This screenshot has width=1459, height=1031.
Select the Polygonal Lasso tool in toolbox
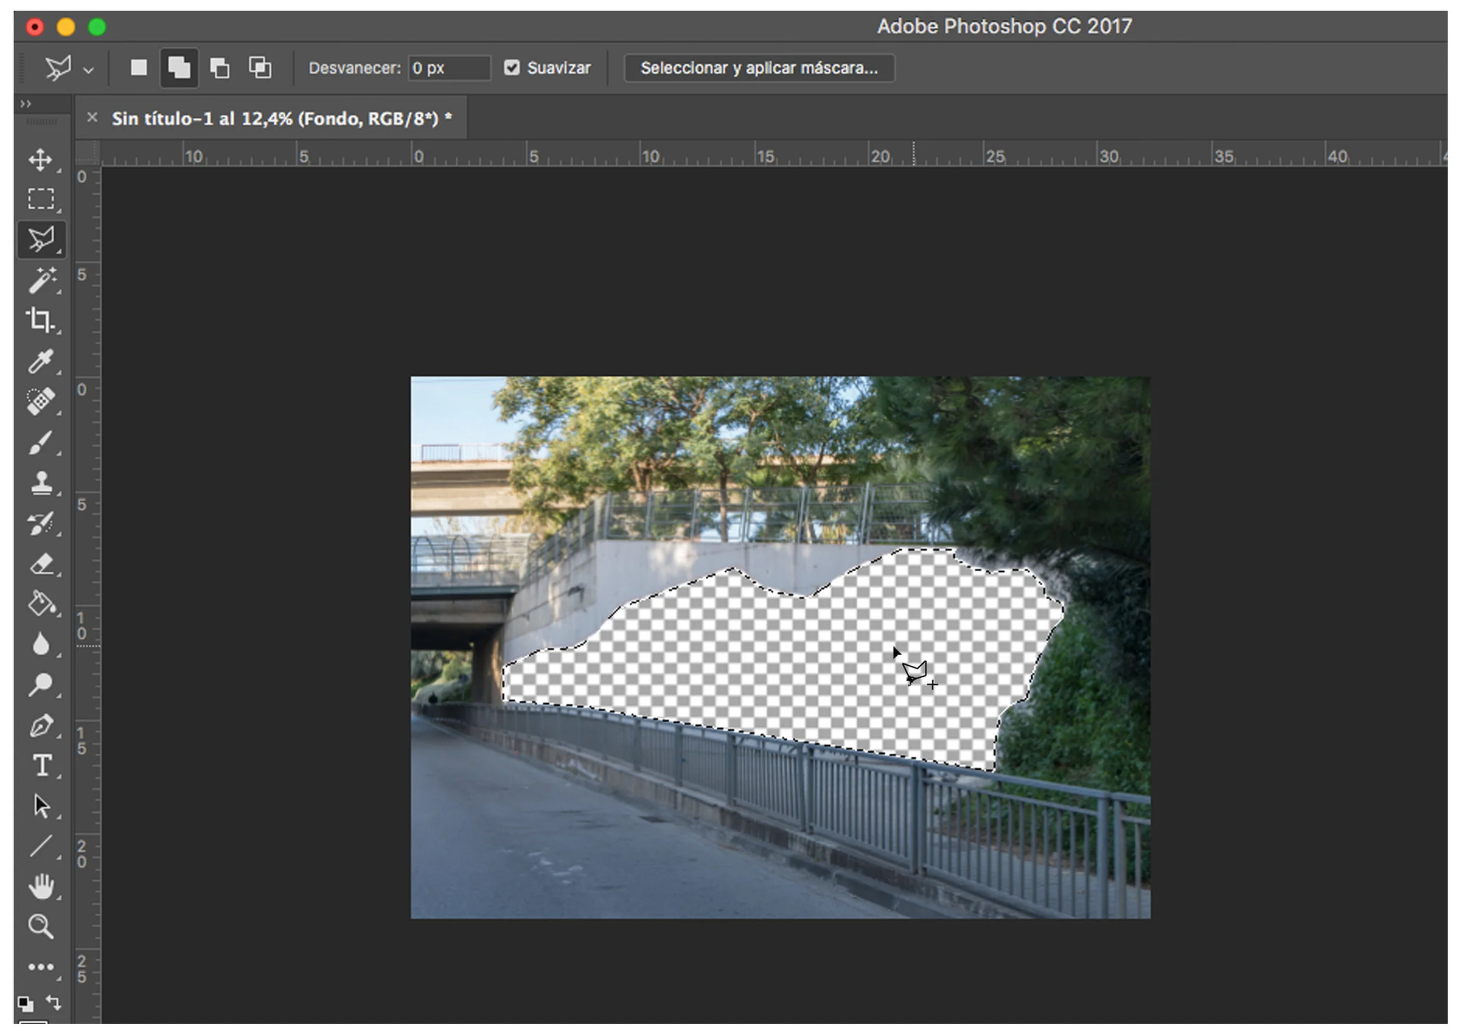click(41, 239)
